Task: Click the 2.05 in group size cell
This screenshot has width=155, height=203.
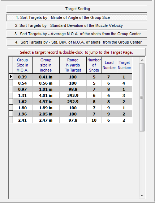Action: click(46, 114)
